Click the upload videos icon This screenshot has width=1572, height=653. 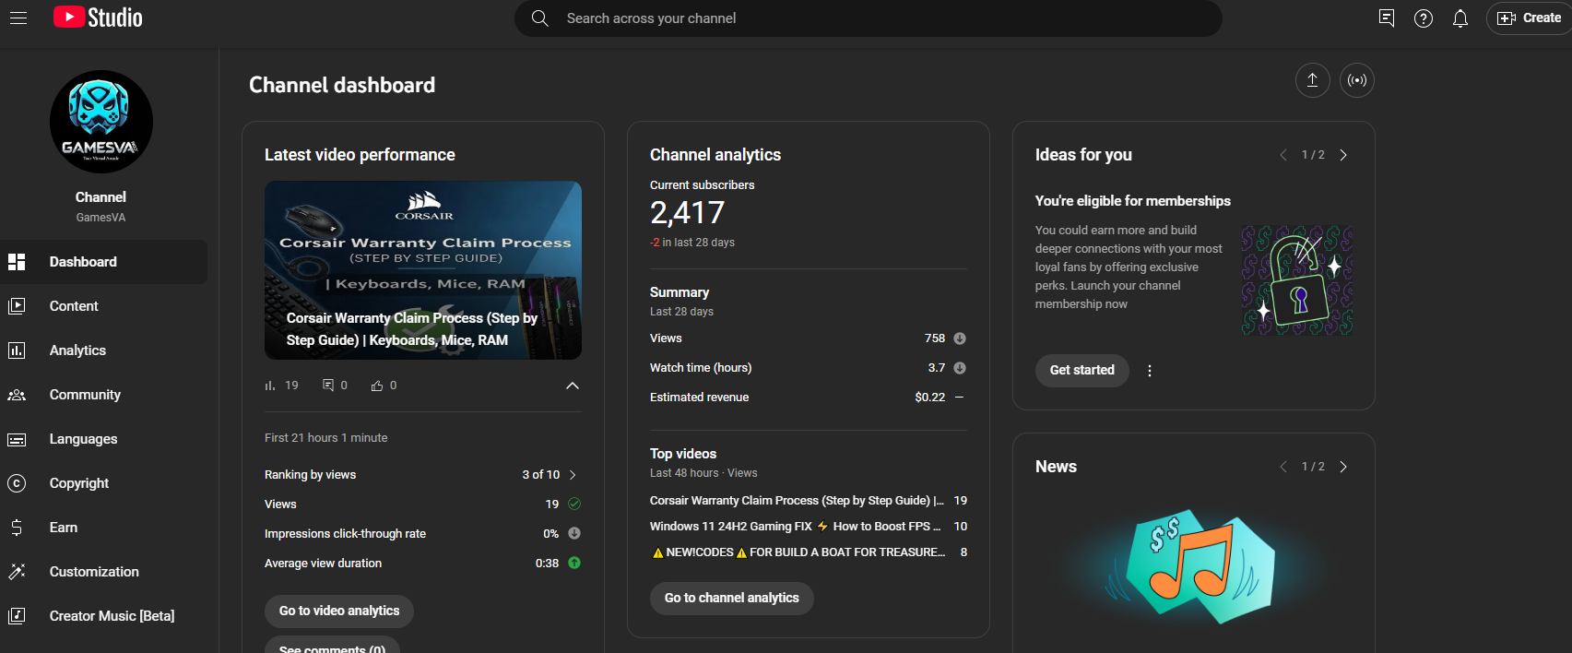1312,80
